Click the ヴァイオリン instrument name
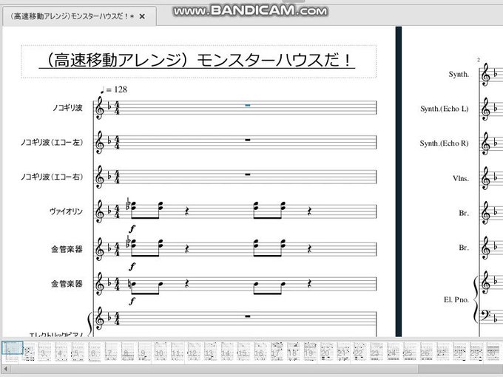Image resolution: width=503 pixels, height=377 pixels. click(66, 211)
